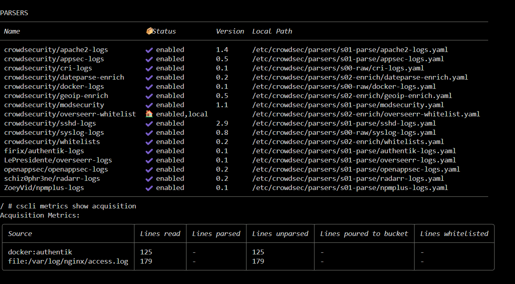Click the crowdsecurity/dateparse-enrich parser name
Screen dimensions: 515x284
pyautogui.click(x=64, y=78)
